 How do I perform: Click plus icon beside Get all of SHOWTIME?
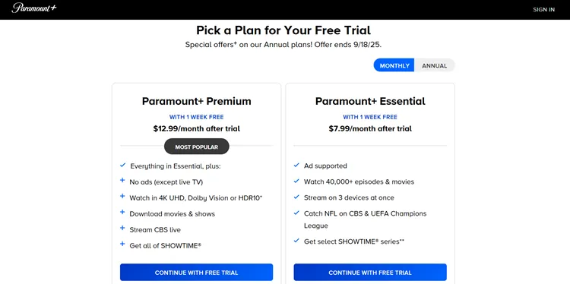(122, 244)
